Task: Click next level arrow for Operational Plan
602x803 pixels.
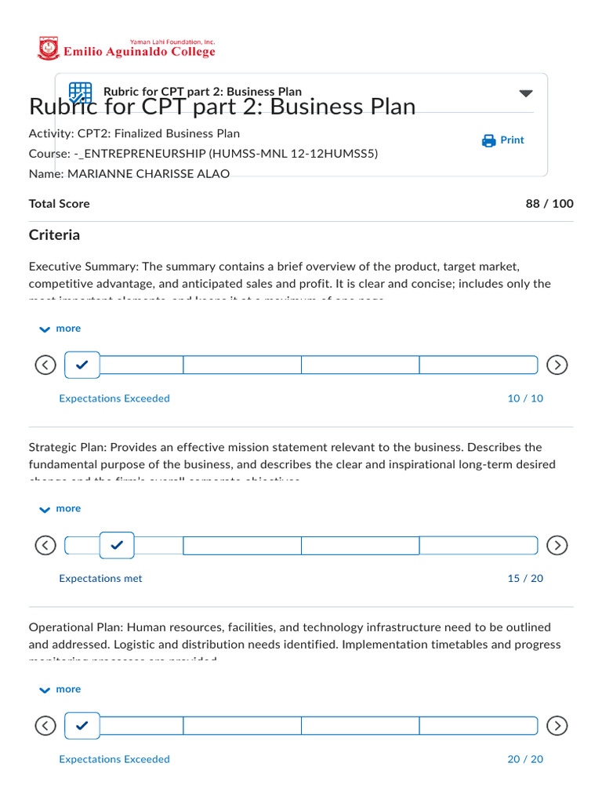Action: tap(557, 726)
